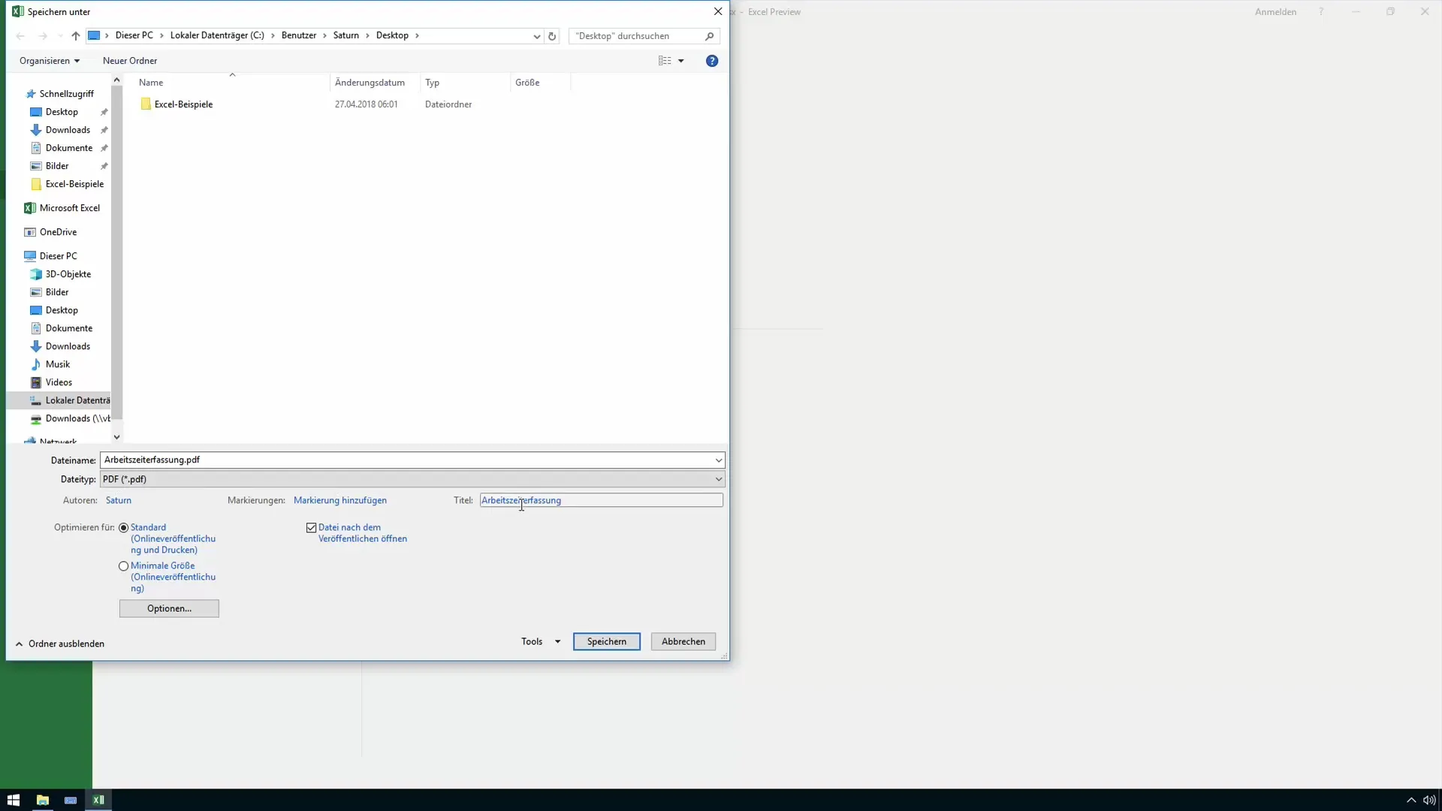This screenshot has height=811, width=1442.
Task: Click the Saturn author link
Action: point(119,500)
